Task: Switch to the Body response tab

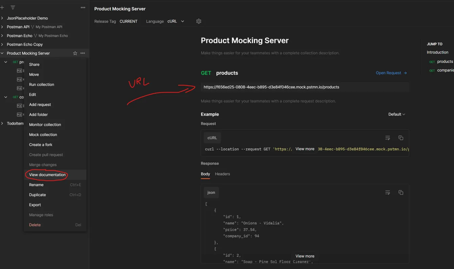Action: coord(206,174)
